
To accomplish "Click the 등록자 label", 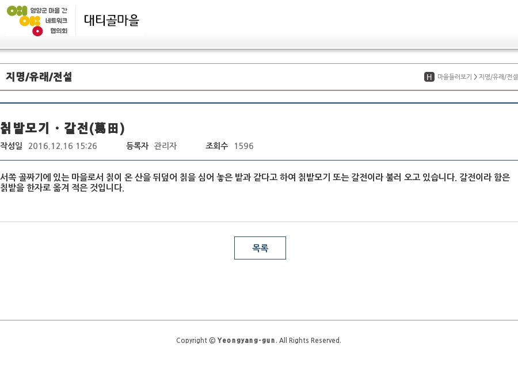I will pyautogui.click(x=138, y=146).
